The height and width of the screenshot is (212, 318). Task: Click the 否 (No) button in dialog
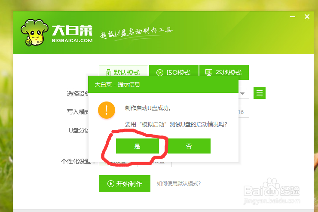pos(189,146)
